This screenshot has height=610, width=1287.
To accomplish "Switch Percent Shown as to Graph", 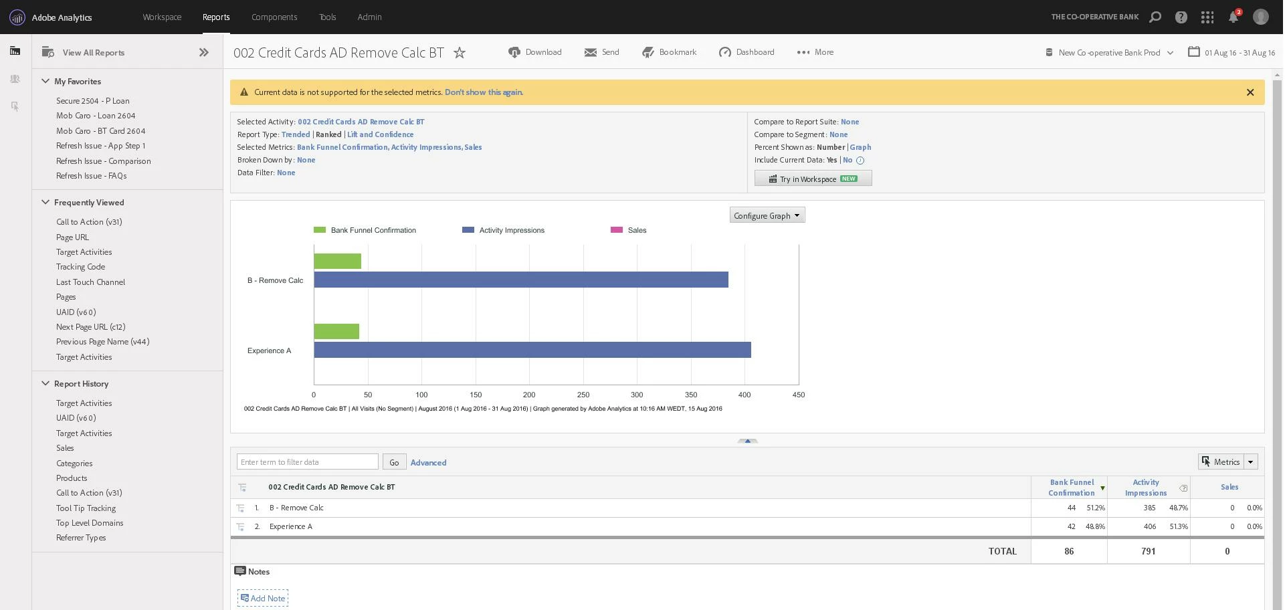I will pyautogui.click(x=860, y=147).
